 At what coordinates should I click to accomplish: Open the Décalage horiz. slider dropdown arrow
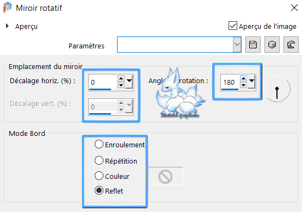[129, 82]
